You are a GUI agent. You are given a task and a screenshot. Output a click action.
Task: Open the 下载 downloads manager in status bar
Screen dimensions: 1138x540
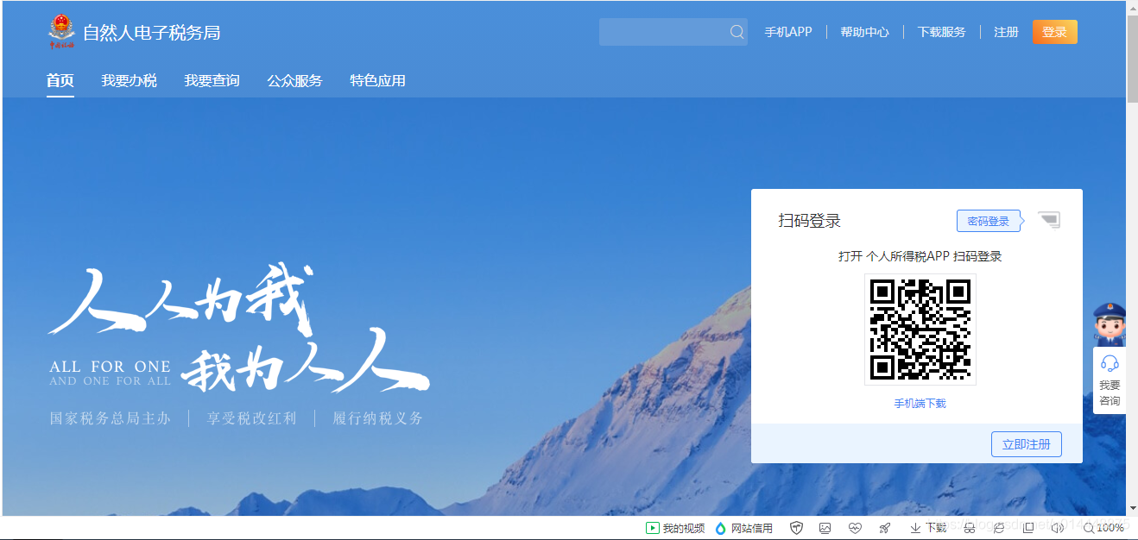928,528
